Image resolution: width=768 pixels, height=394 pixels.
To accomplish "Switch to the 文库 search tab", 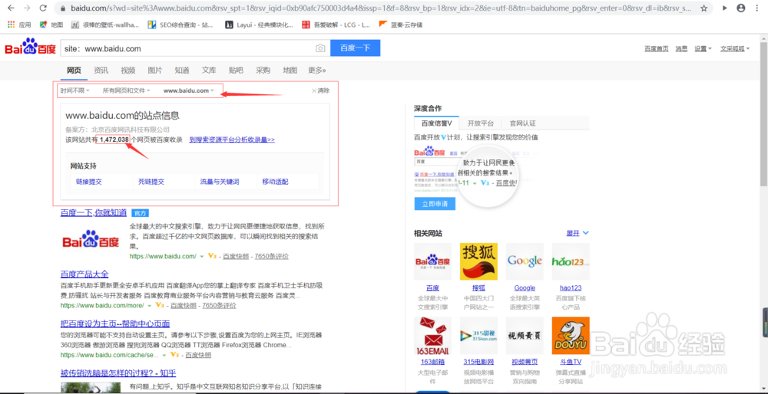I will (209, 71).
